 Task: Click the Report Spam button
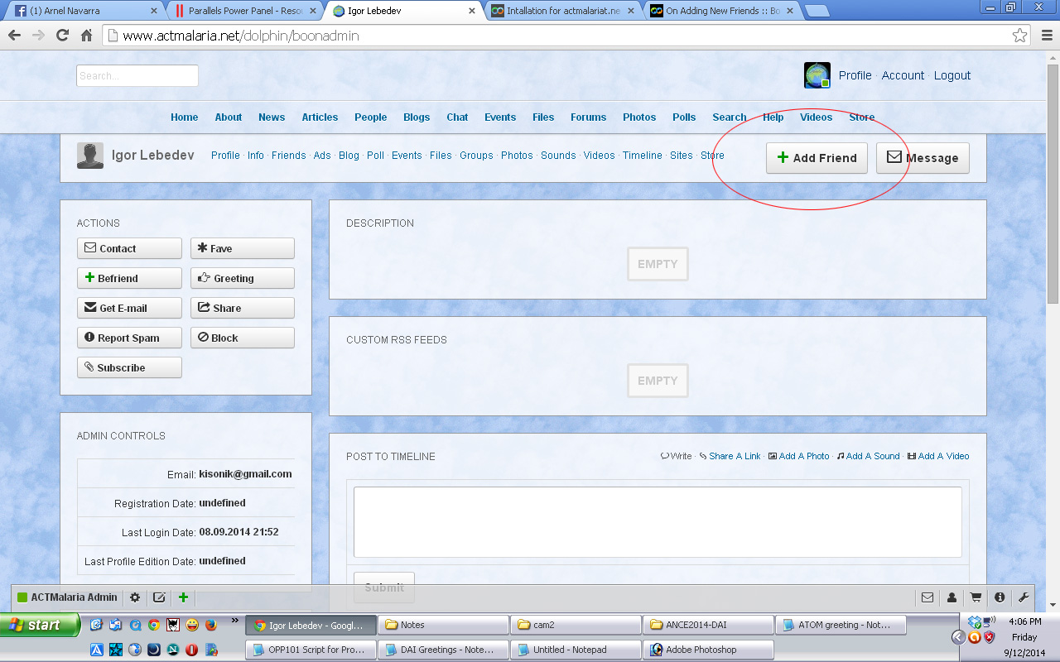(x=129, y=338)
